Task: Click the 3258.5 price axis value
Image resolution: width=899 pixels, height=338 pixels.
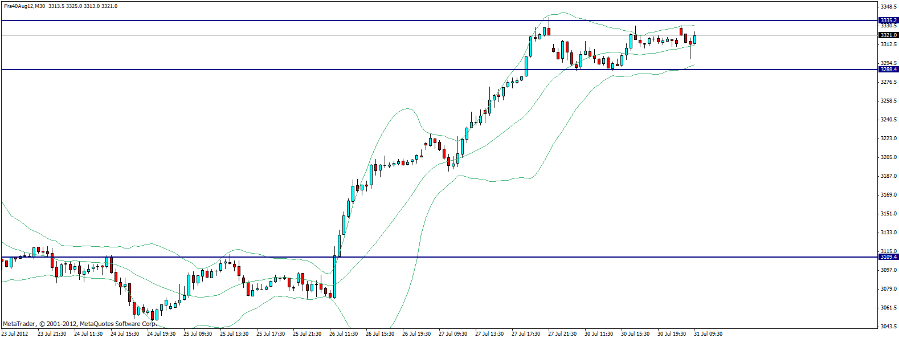Action: coord(889,101)
